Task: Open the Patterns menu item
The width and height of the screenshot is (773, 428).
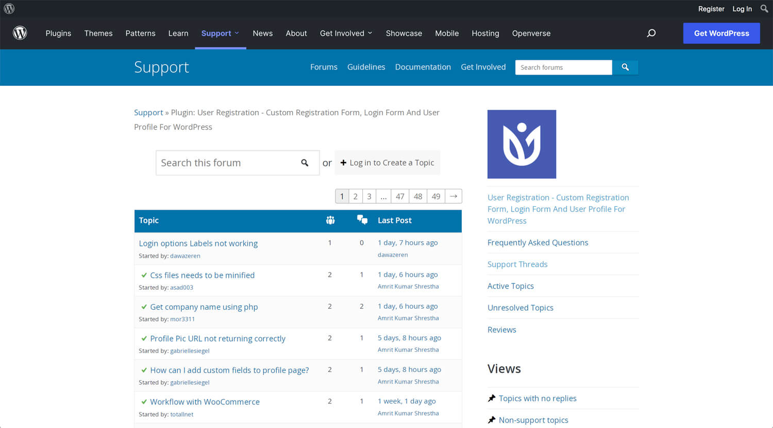Action: point(140,33)
